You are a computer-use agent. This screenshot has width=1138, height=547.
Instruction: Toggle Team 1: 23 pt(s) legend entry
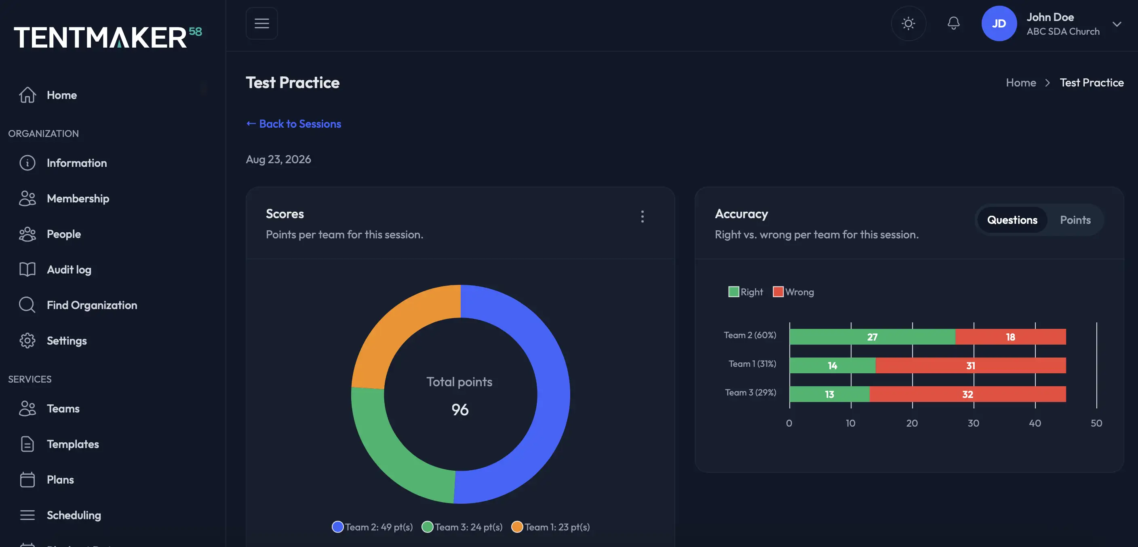(550, 527)
